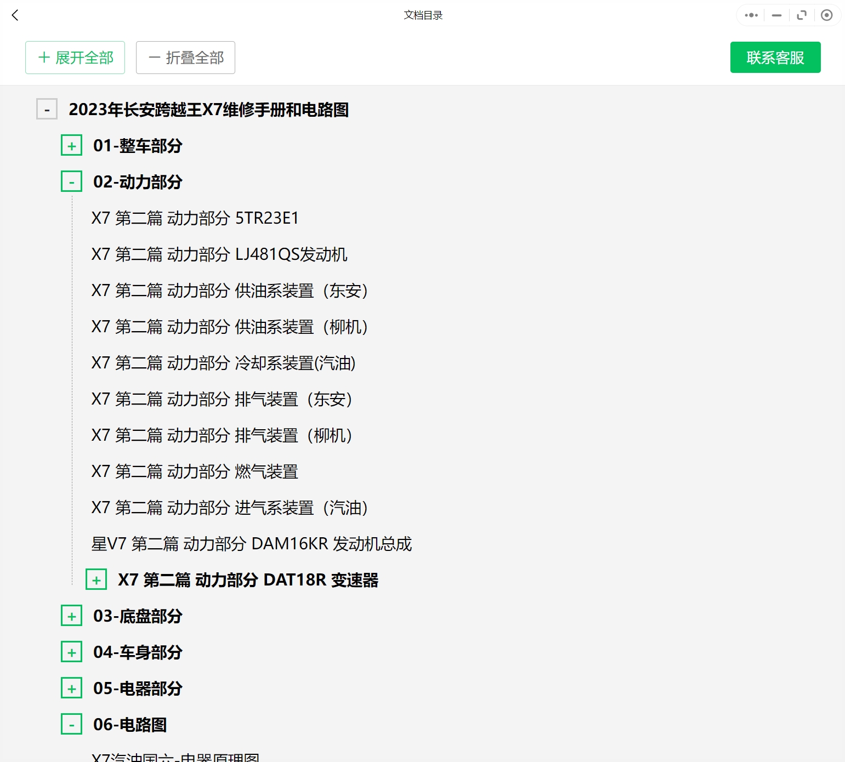Open the LJ481QS发动机 document
Image resolution: width=845 pixels, height=762 pixels.
coord(219,254)
